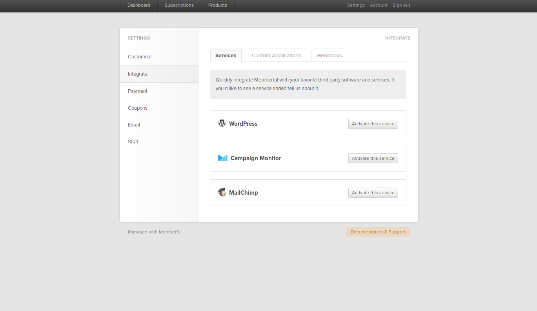Click the MailChimp monkey icon
537x311 pixels.
coord(222,192)
